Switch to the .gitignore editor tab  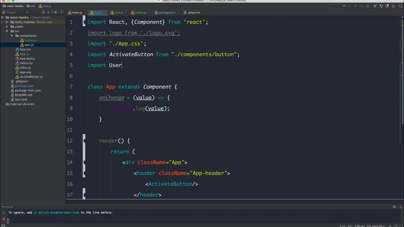194,13
